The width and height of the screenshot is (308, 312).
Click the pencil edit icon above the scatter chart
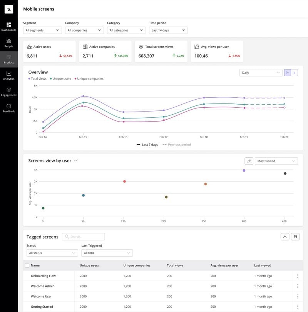point(249,161)
